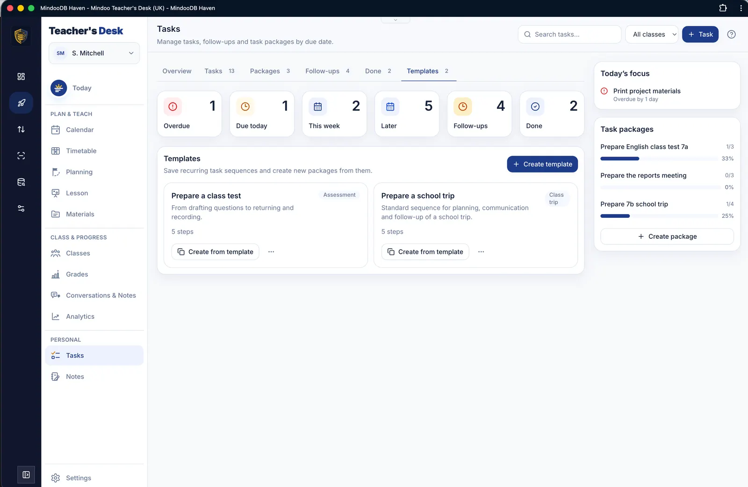Open the three-dot menu in title bar
Viewport: 748px width, 487px height.
click(741, 8)
